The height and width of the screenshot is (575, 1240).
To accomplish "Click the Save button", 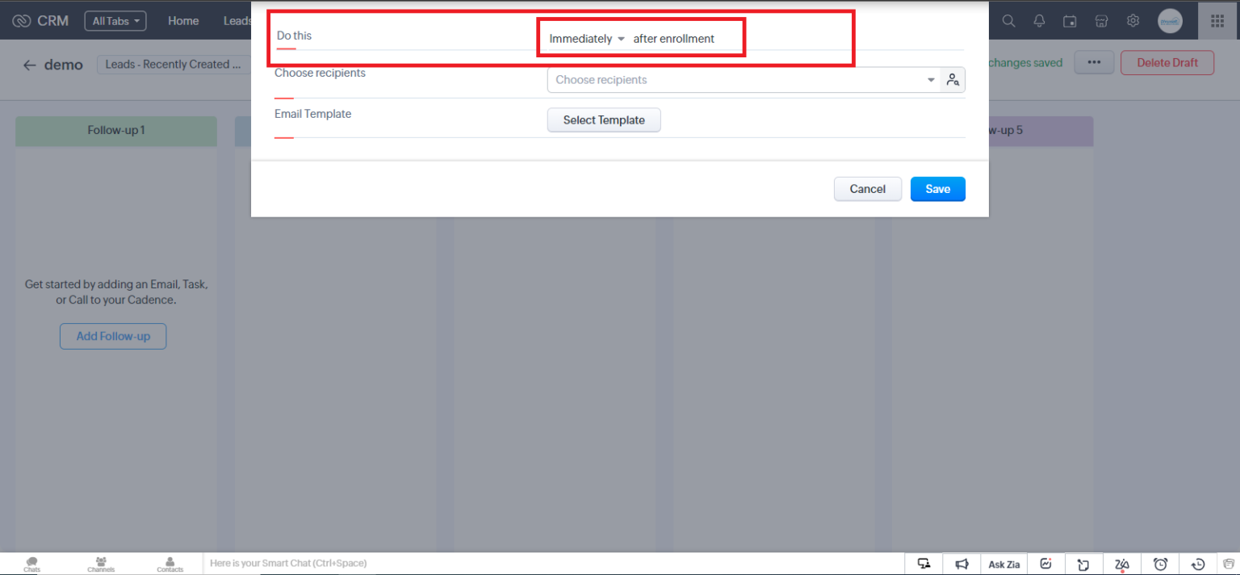I will (937, 188).
